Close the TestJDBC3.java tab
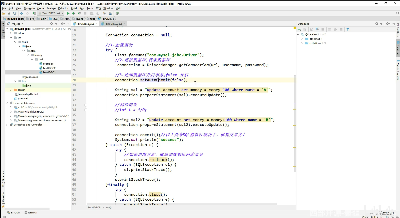 97,24
